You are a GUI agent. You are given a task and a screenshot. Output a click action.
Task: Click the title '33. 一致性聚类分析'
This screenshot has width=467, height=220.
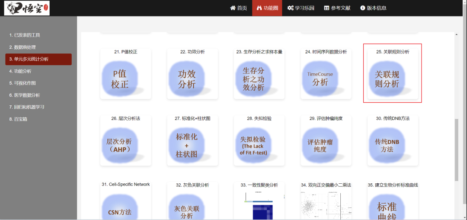(x=259, y=185)
